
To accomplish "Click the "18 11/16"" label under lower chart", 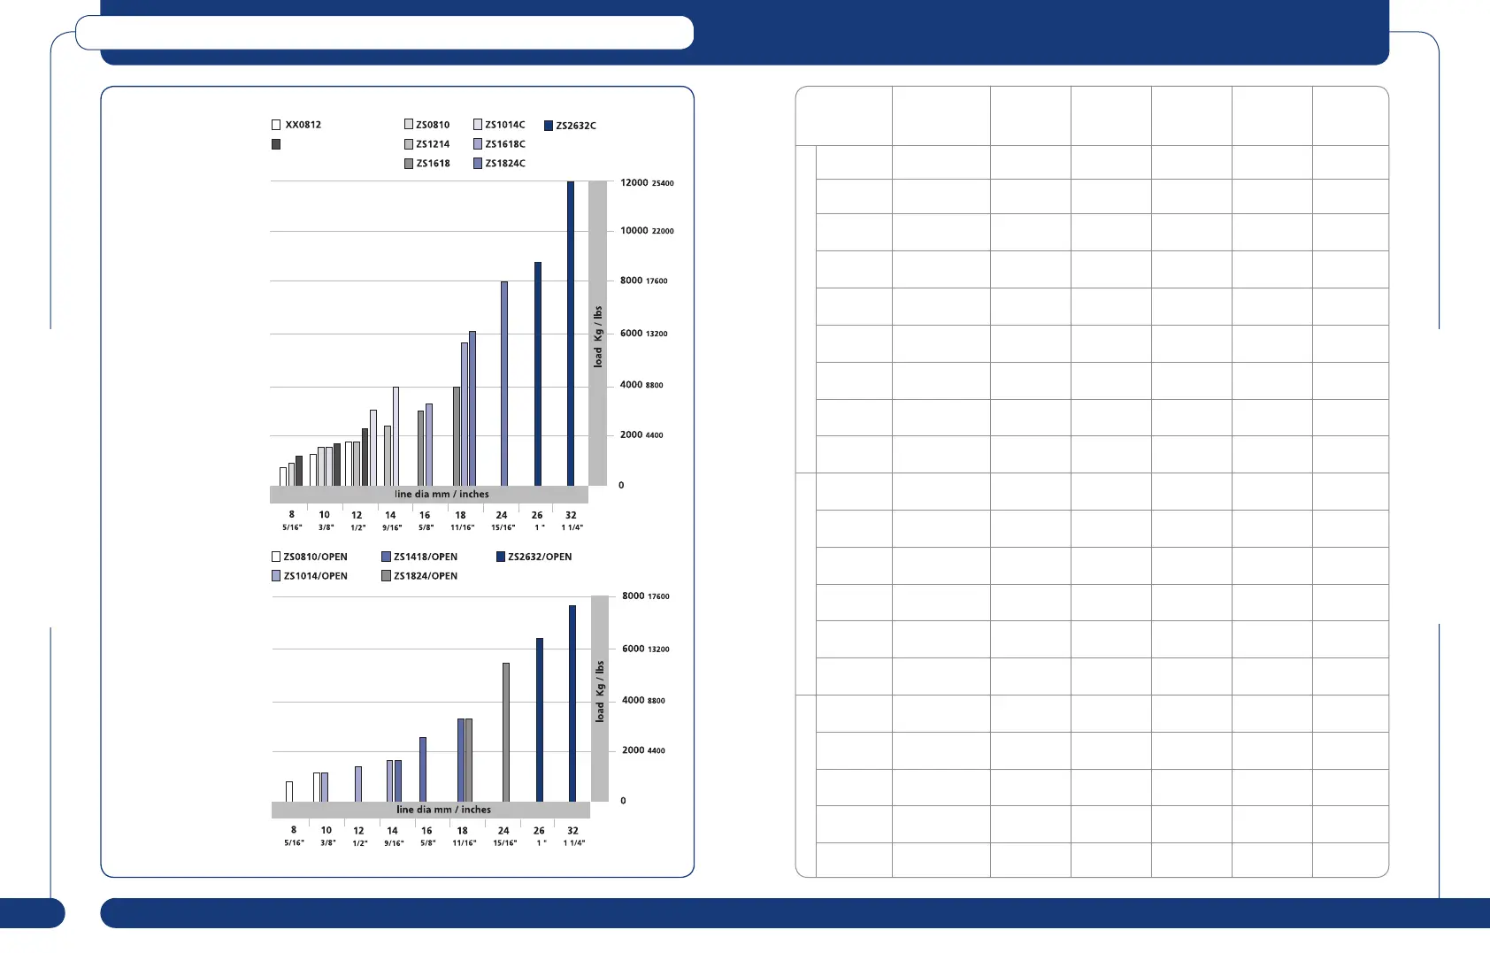I will click(464, 836).
